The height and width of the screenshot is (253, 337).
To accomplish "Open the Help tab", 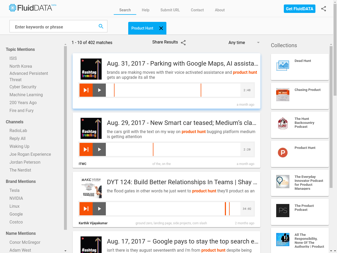I will pyautogui.click(x=146, y=10).
